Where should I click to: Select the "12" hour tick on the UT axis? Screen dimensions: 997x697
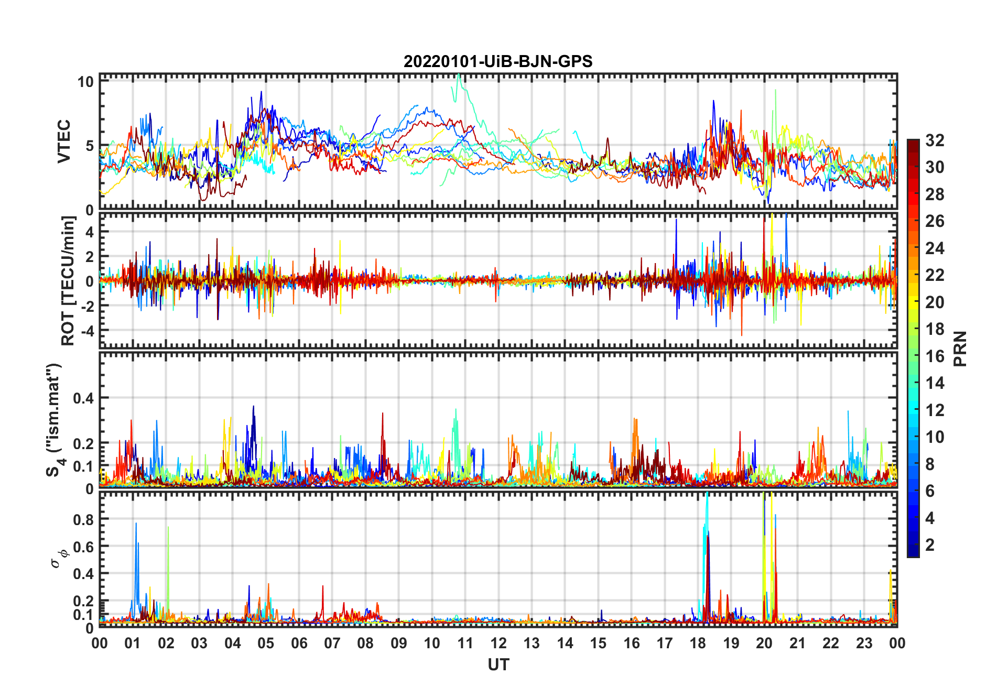pos(498,643)
